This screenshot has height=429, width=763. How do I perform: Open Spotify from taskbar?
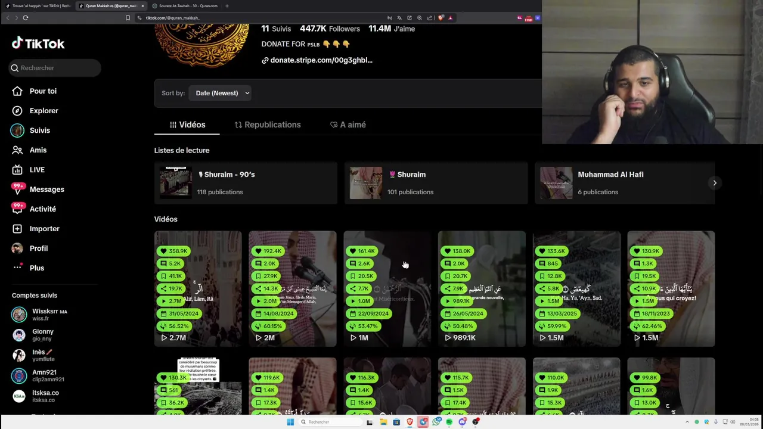449,422
